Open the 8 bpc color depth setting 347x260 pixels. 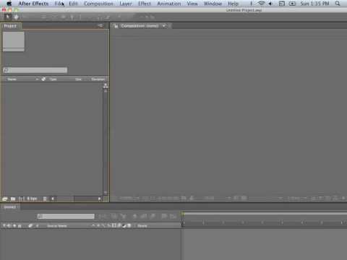pos(32,199)
